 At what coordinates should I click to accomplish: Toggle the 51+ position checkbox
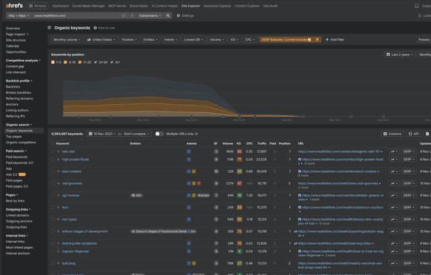tap(112, 63)
